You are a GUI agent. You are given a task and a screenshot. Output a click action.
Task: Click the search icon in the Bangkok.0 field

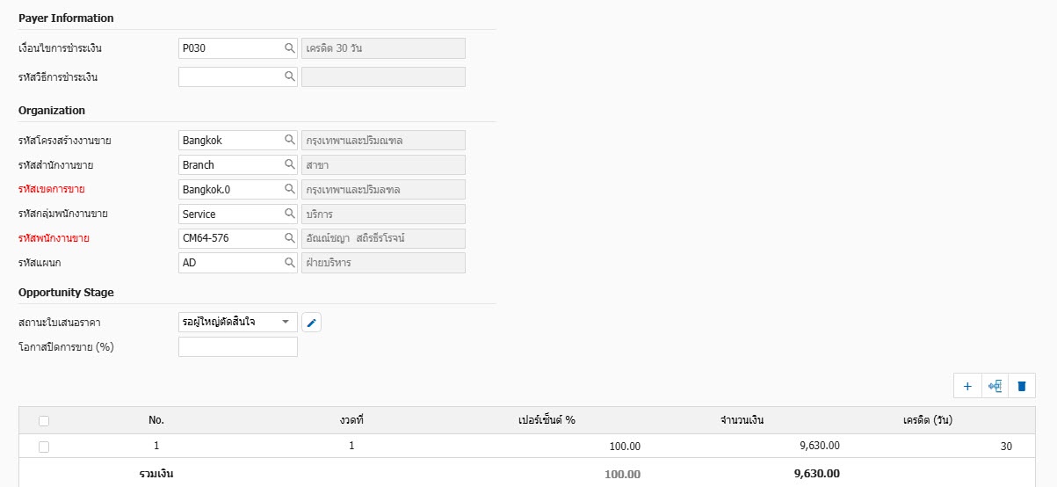tap(289, 189)
